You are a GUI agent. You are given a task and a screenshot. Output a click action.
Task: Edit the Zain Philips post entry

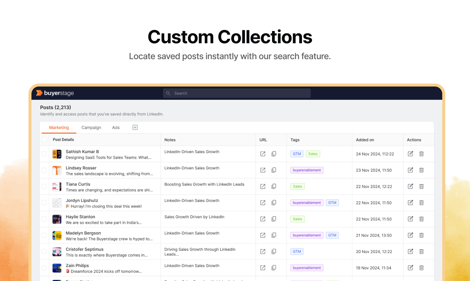coord(410,268)
